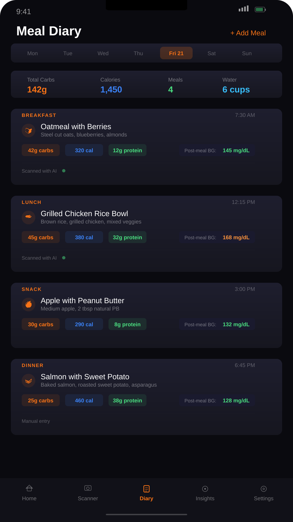Screen dimensions: 293x522
Task: Tap the 38g protein badge on dinner
Action: click(x=128, y=400)
